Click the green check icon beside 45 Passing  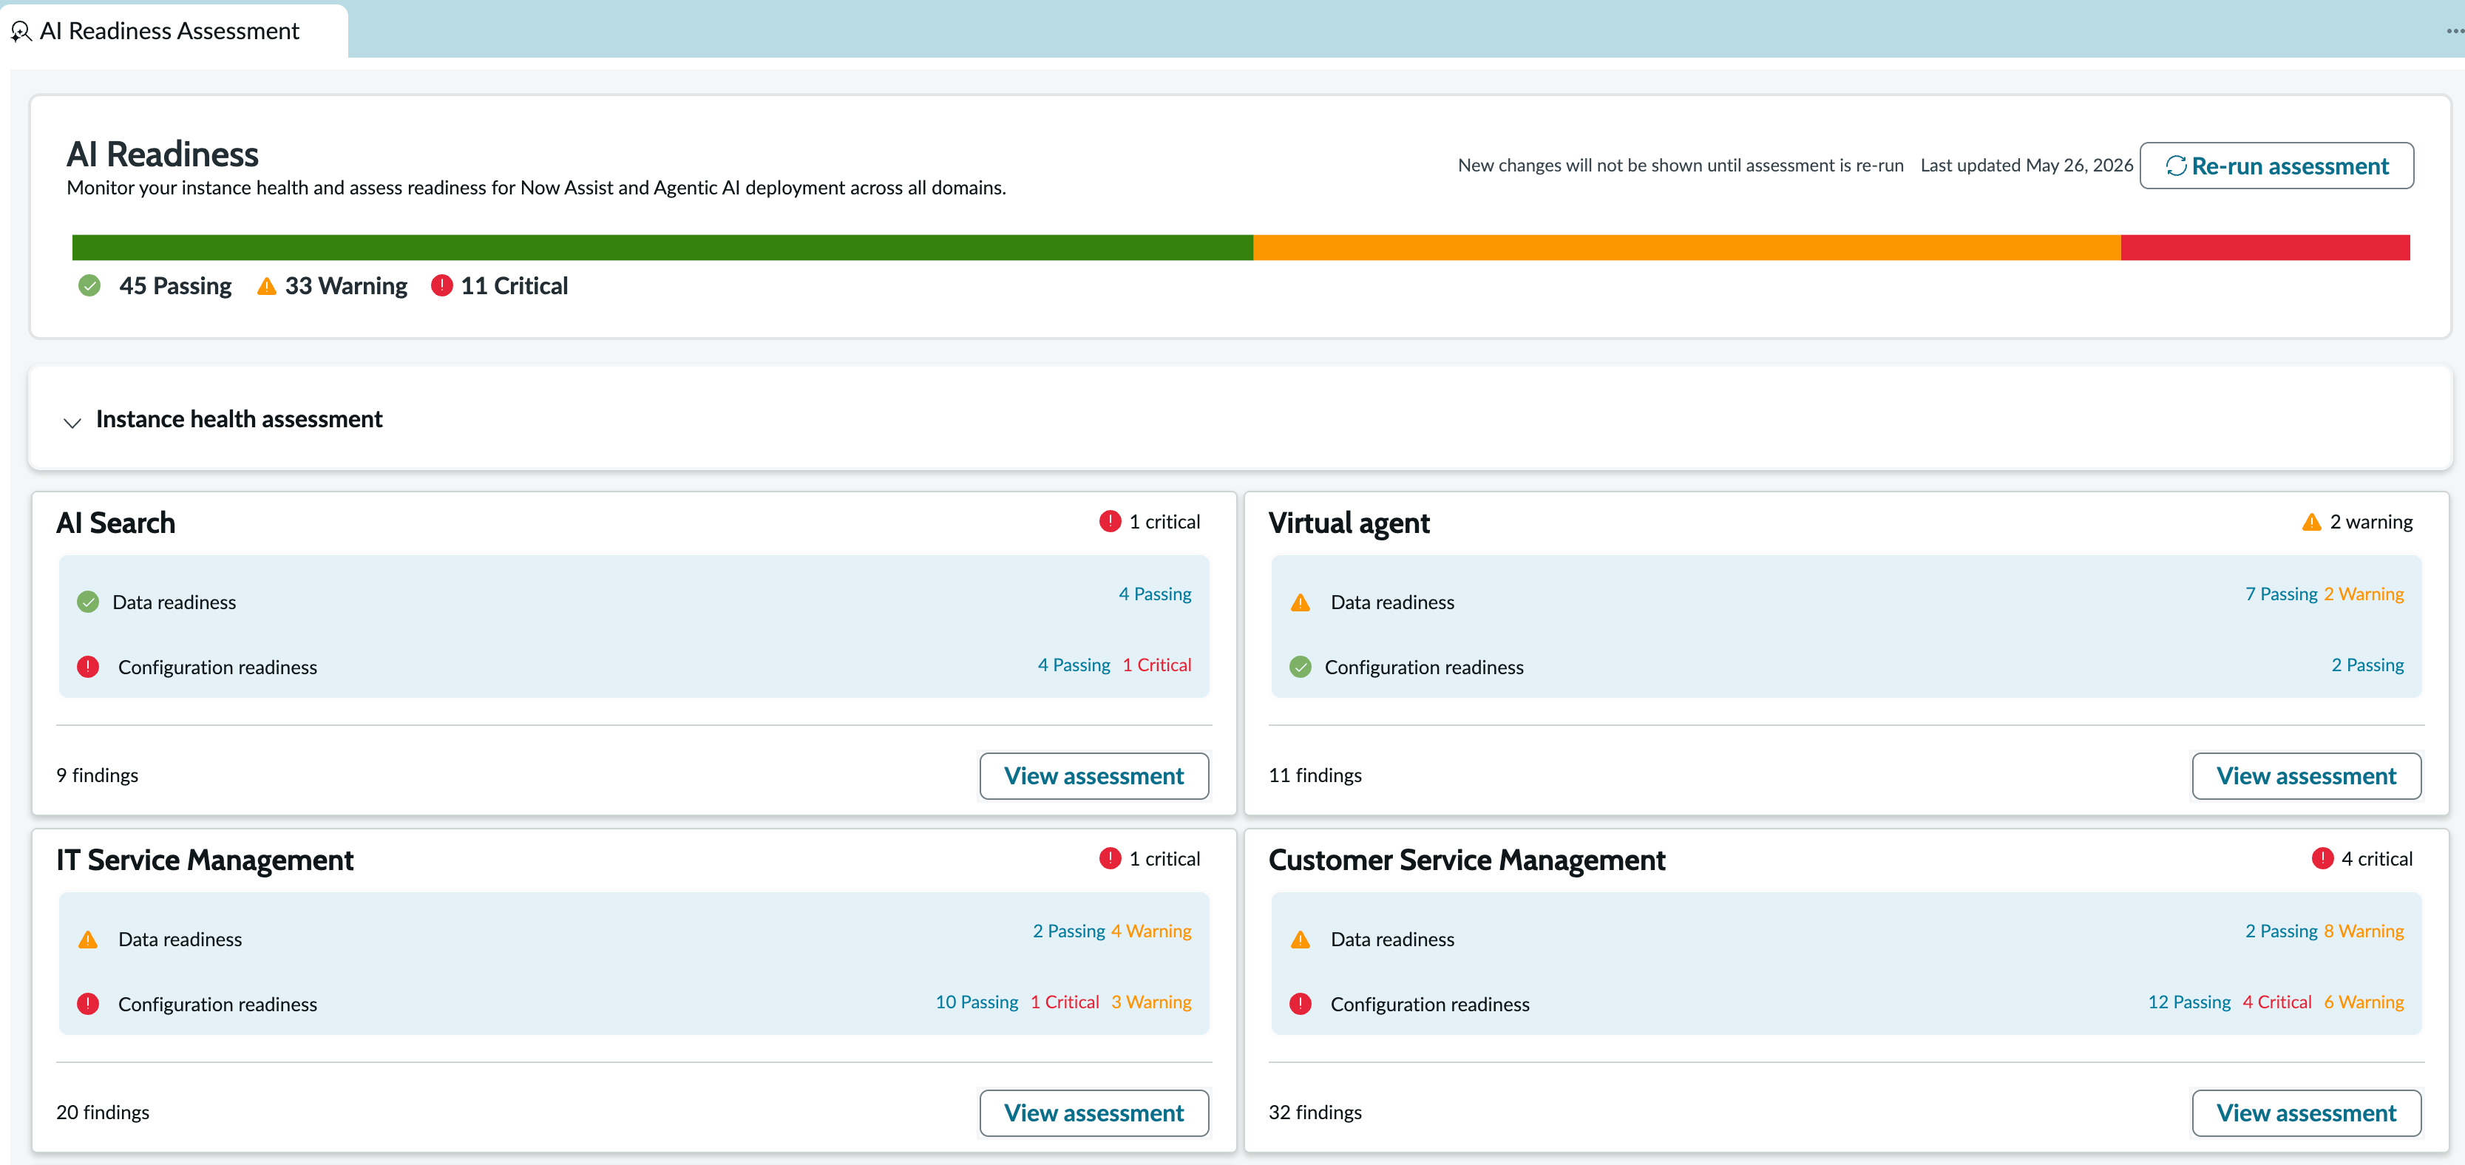[89, 286]
